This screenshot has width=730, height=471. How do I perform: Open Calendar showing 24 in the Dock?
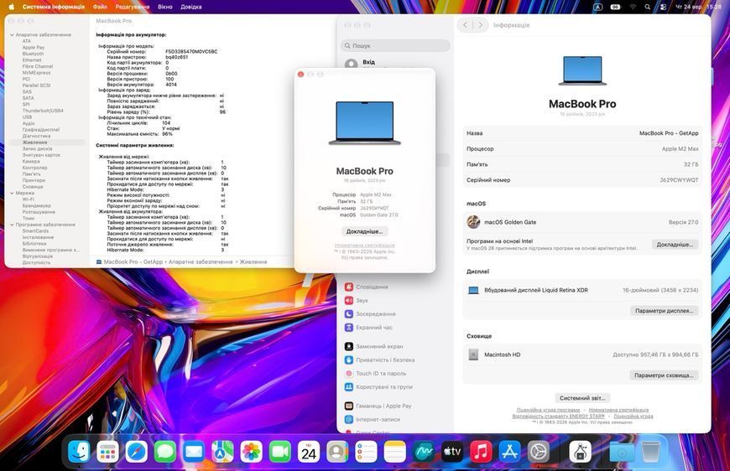click(309, 452)
